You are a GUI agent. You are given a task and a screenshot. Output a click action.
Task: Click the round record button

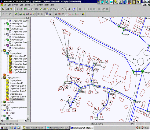pyautogui.click(x=107, y=9)
